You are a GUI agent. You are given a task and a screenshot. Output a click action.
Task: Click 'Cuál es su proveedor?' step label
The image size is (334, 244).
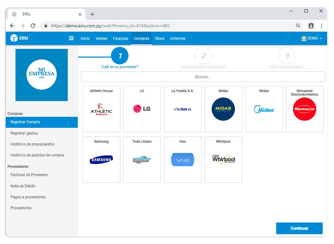(120, 67)
